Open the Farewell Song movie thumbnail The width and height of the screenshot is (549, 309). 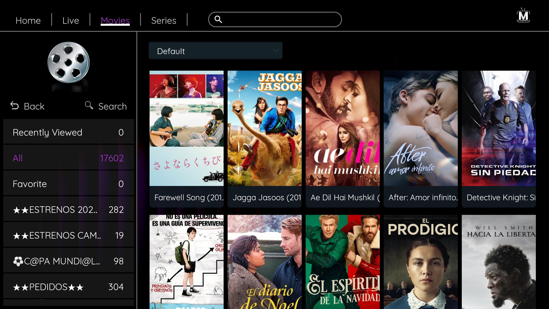(186, 139)
